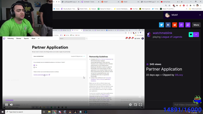This screenshot has width=203, height=114.
Task: Switch the clip player to fullscreen
Action: coord(140,104)
